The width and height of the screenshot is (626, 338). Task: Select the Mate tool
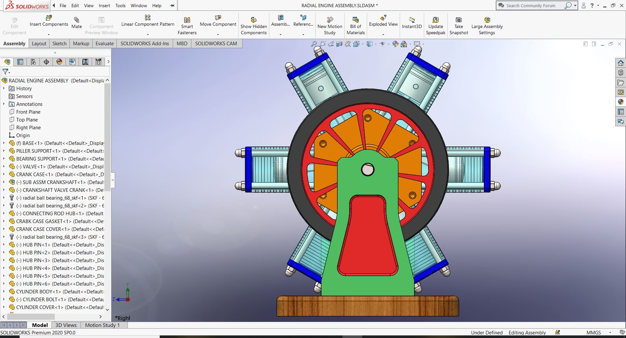coord(77,22)
